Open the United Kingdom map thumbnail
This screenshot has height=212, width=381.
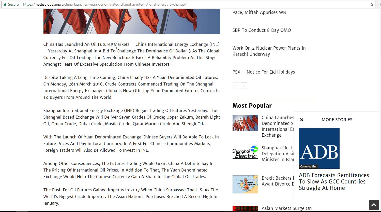[x=245, y=184]
